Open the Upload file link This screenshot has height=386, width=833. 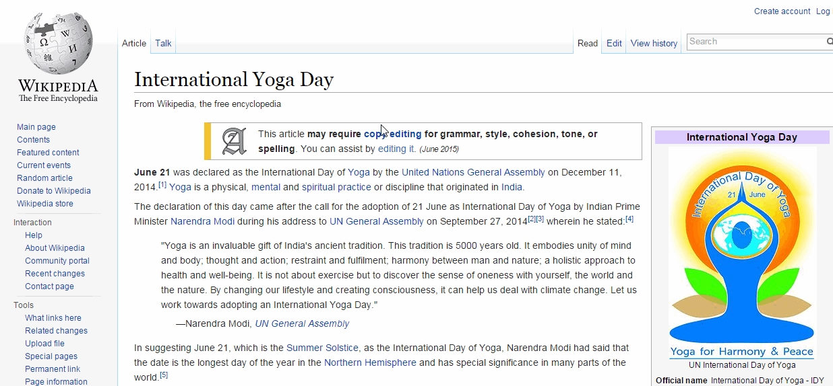point(44,344)
